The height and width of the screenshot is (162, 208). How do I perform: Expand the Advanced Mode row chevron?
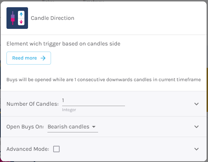(x=197, y=149)
